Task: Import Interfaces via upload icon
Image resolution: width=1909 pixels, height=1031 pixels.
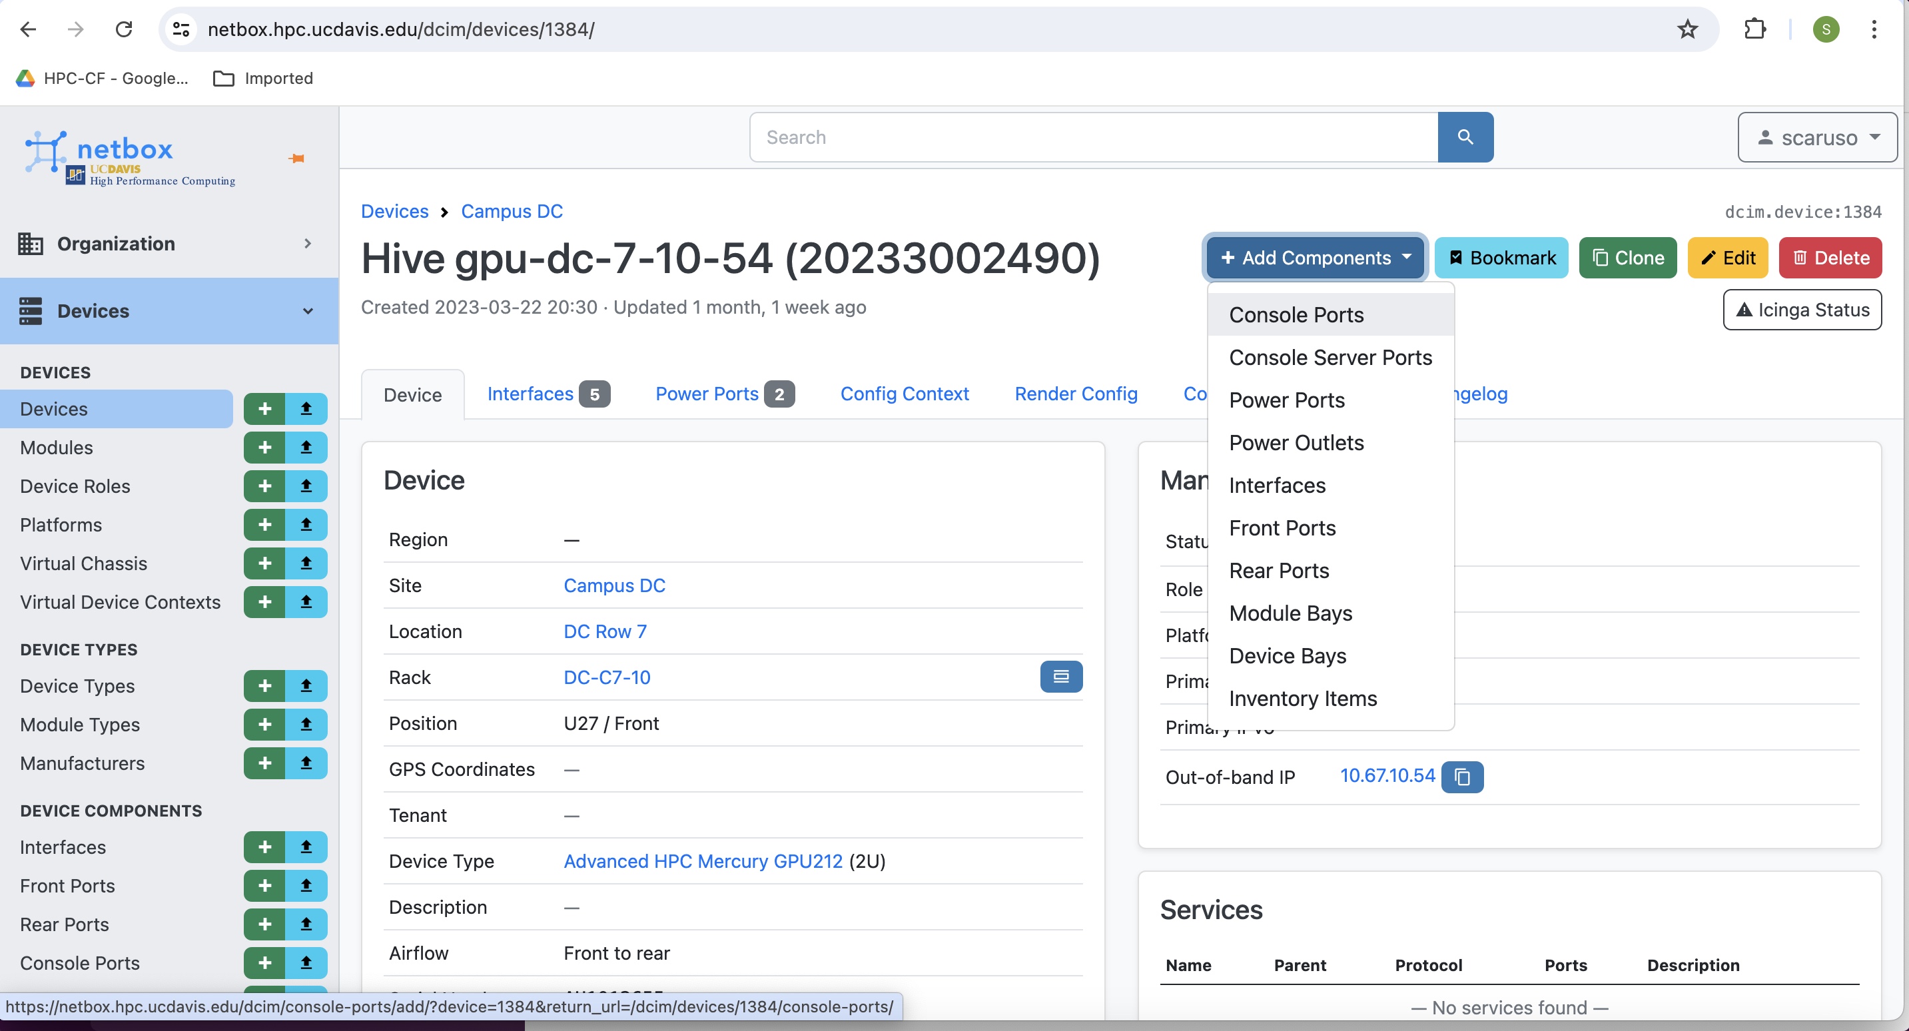Action: (306, 847)
